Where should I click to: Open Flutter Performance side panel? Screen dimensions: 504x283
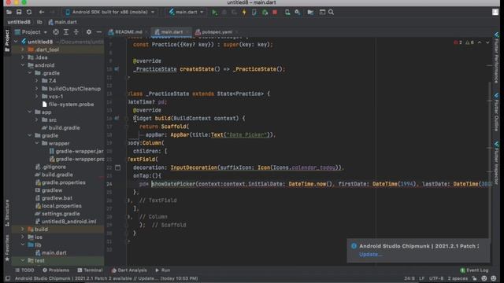point(497,57)
